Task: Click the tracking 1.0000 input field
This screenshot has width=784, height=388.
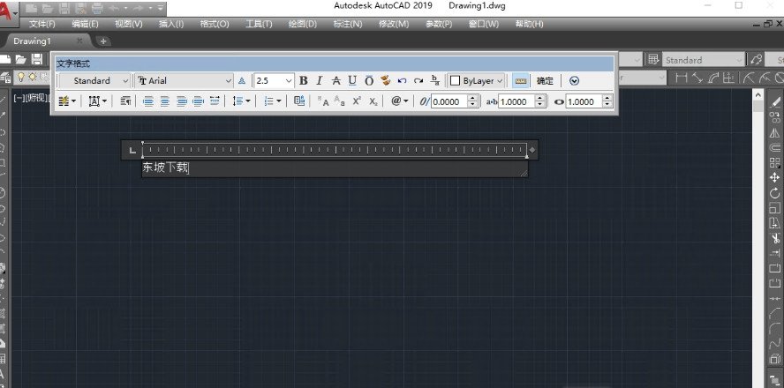Action: coord(516,102)
